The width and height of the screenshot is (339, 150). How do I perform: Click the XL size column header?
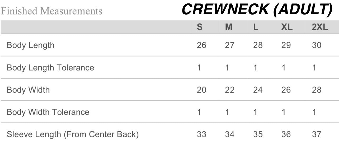point(287,27)
